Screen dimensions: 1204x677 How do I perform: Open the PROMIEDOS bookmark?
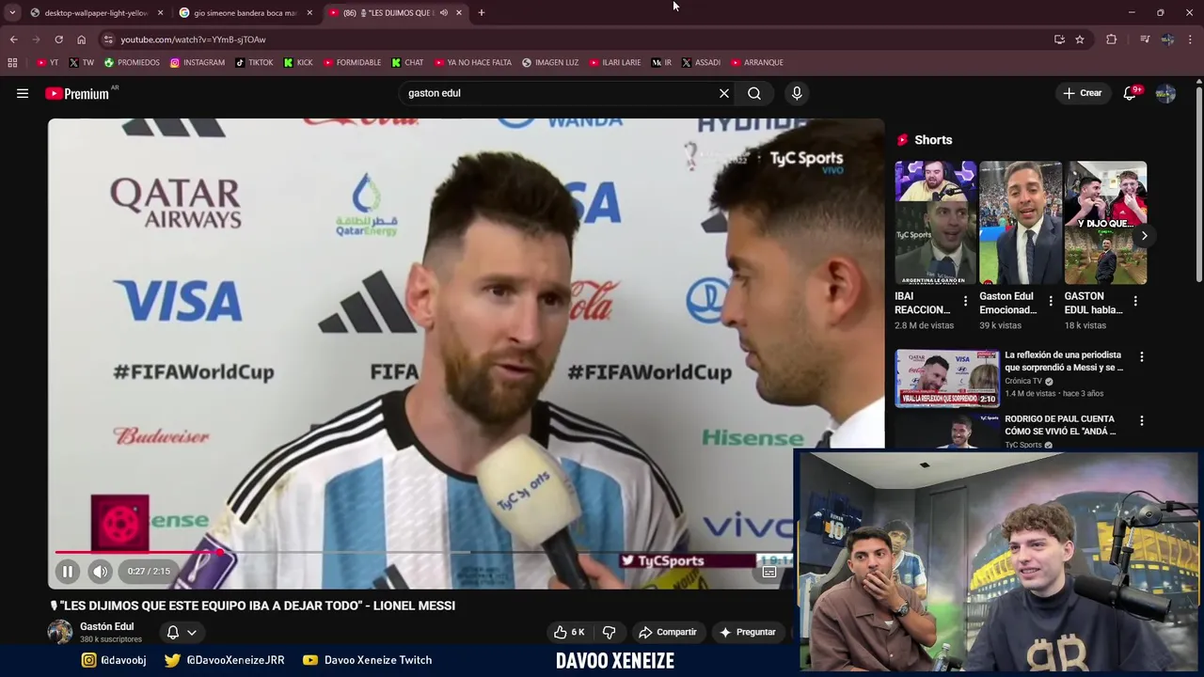click(132, 62)
